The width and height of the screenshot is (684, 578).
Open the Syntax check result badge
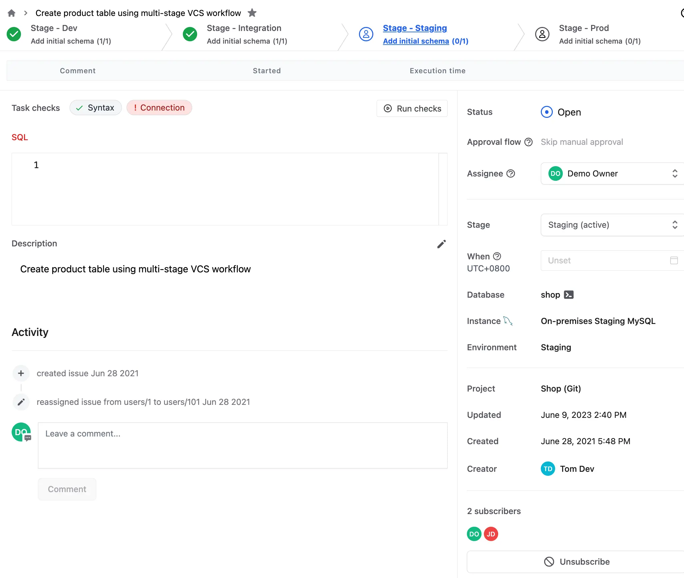coord(96,108)
